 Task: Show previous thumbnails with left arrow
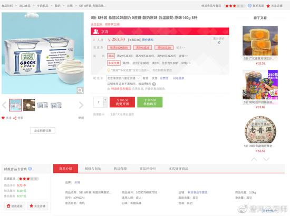click(4, 105)
